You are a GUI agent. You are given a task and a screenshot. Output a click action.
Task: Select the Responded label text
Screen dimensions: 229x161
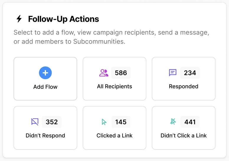click(x=184, y=87)
